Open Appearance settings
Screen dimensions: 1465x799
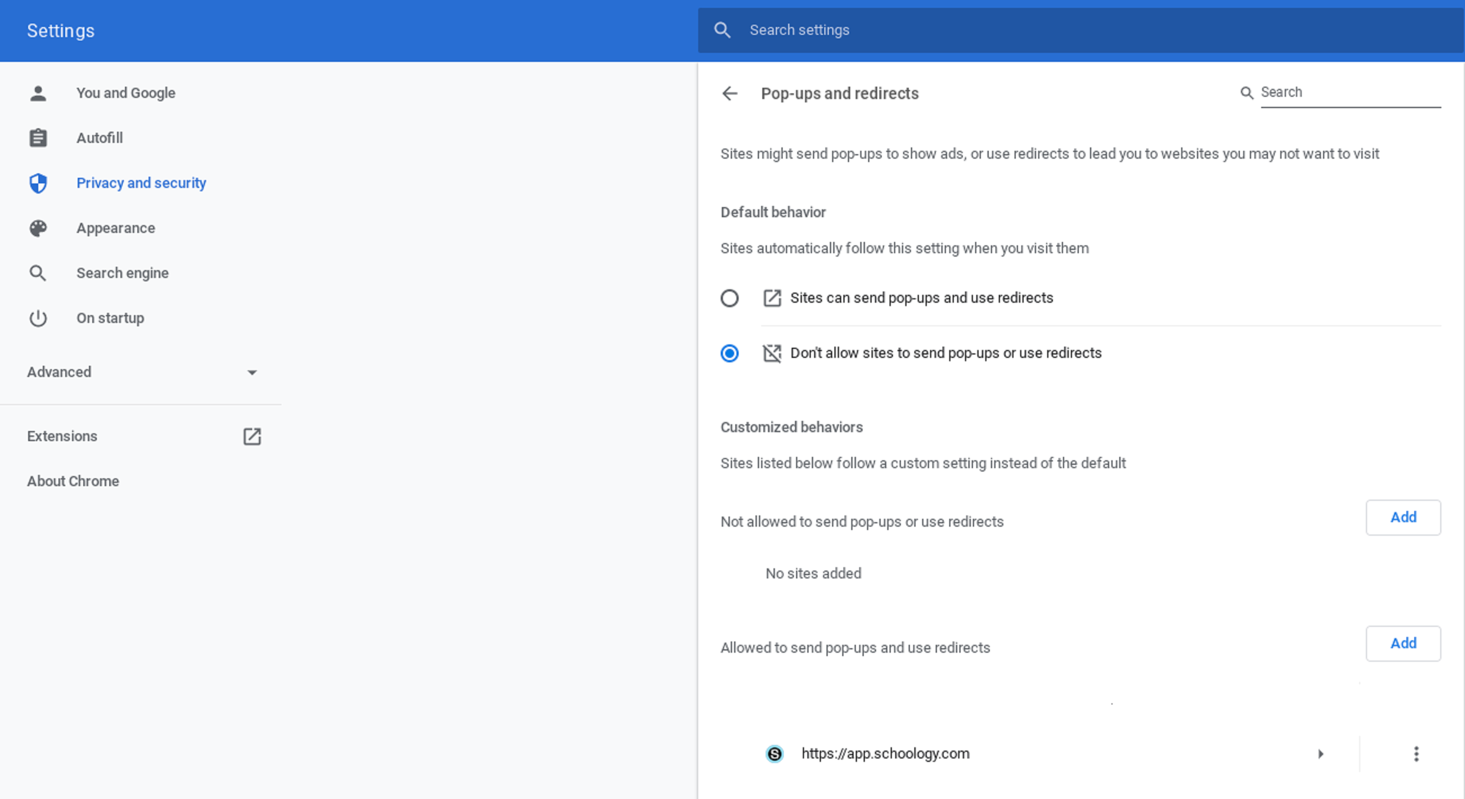115,228
